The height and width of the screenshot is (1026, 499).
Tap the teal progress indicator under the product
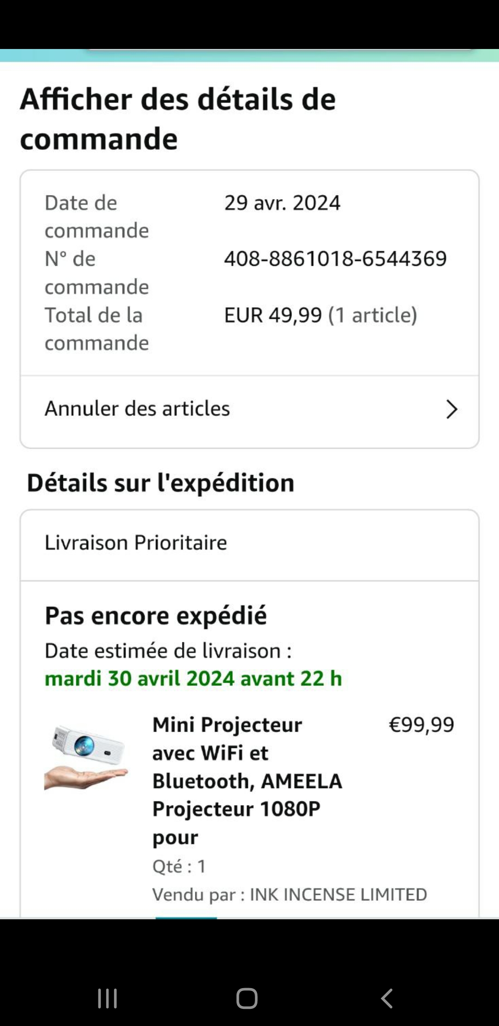coord(186,917)
